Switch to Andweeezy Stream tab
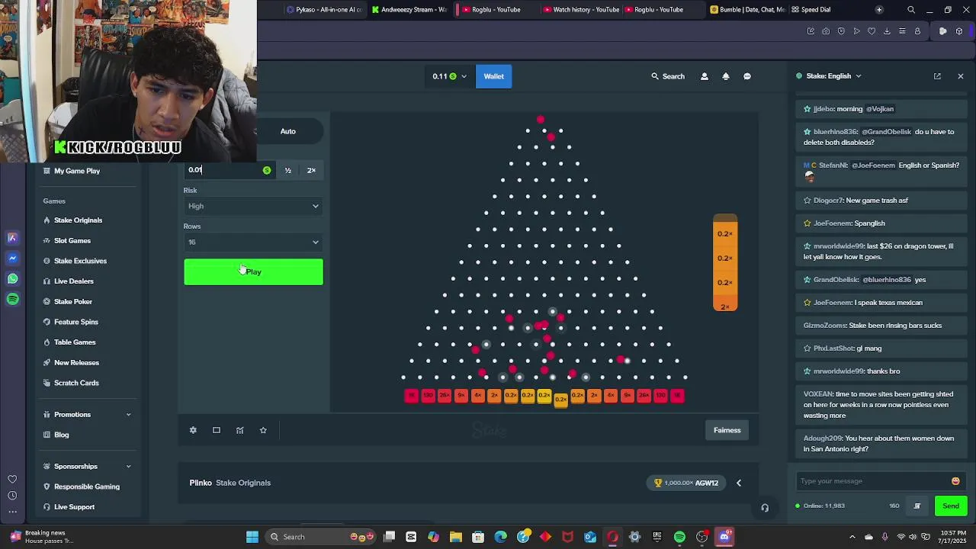 click(409, 10)
